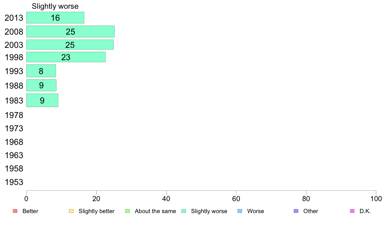Select the 2008 bar showing 25
This screenshot has height=238, width=385.
click(x=70, y=32)
